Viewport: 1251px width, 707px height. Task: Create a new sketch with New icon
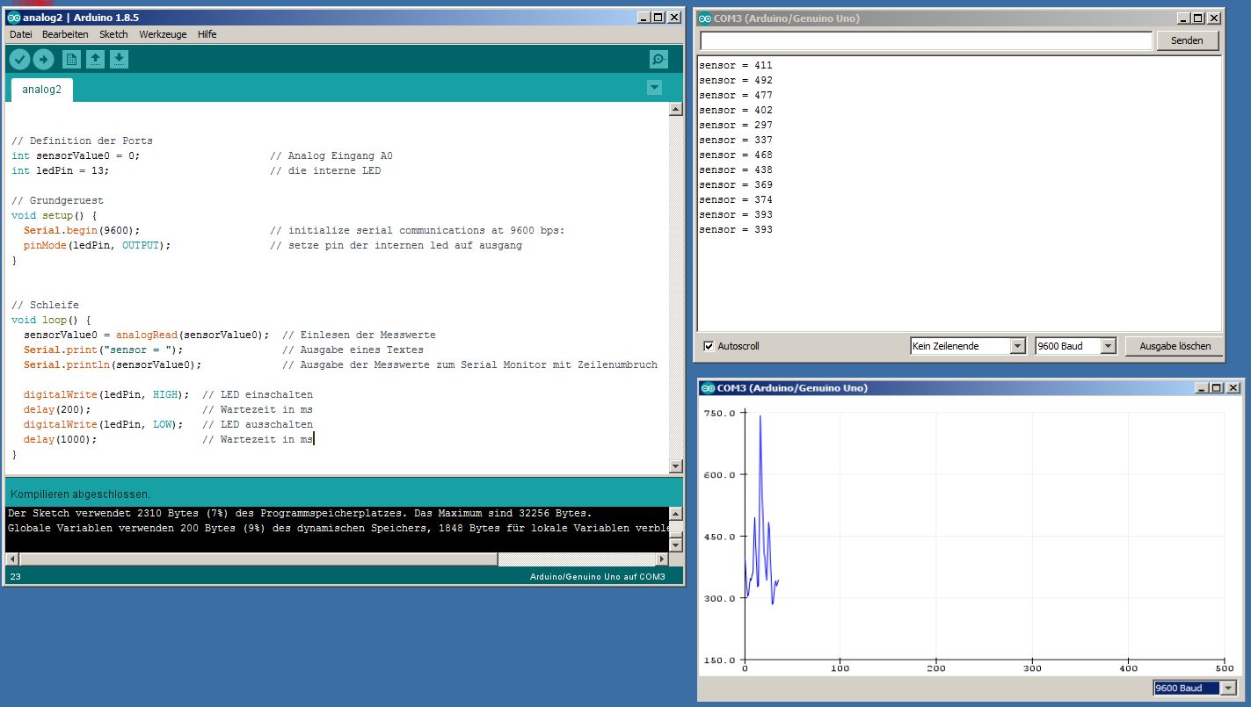click(71, 60)
